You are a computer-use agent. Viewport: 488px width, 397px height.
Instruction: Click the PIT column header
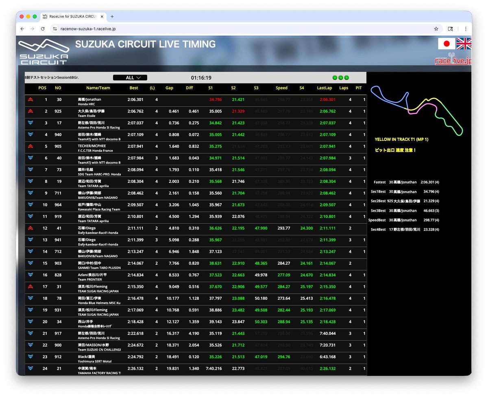tap(358, 88)
